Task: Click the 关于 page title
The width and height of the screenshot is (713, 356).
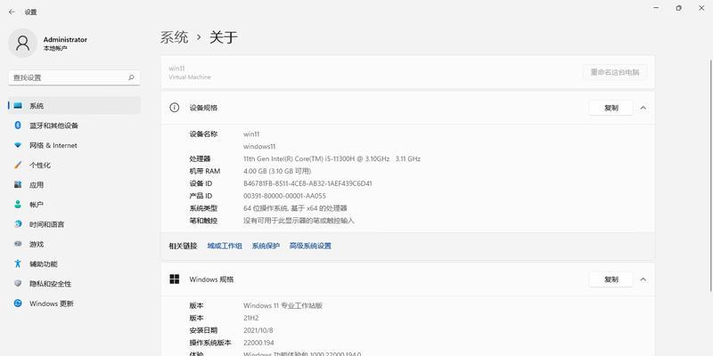Action: tap(224, 37)
